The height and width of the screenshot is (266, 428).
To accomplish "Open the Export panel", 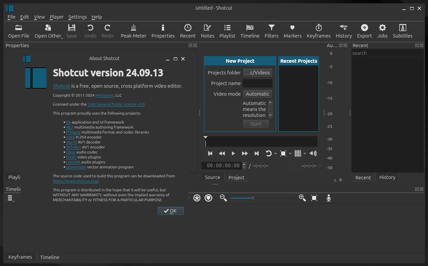I will [x=364, y=31].
